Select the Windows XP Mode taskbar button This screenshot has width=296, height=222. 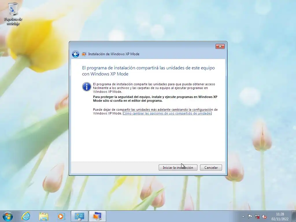coord(97,216)
